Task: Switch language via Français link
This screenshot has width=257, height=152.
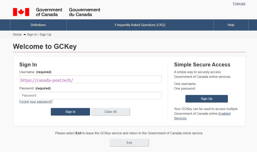Action: click(x=239, y=4)
